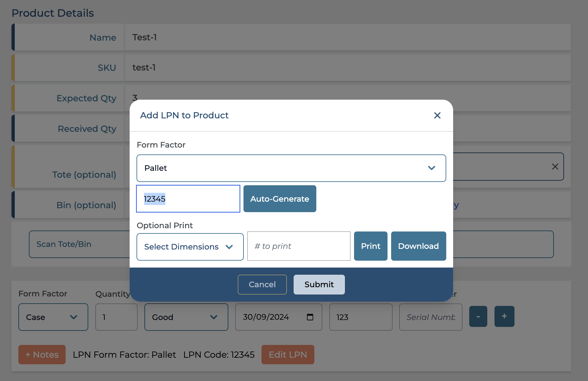Open the calendar date picker icon
Screen dimensions: 588x381
pyautogui.click(x=310, y=317)
